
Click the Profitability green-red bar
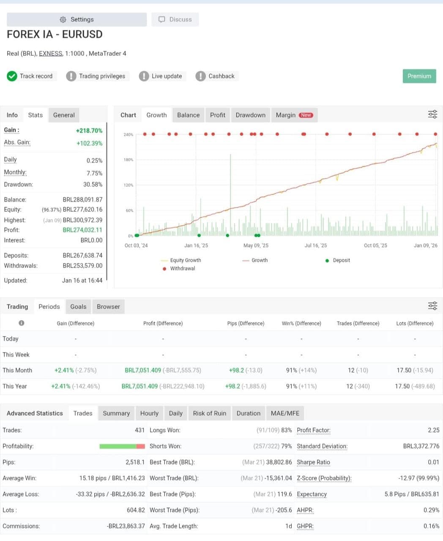click(122, 446)
